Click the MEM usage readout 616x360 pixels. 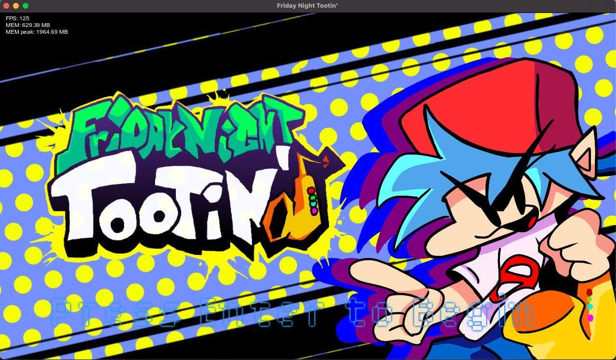(x=27, y=25)
